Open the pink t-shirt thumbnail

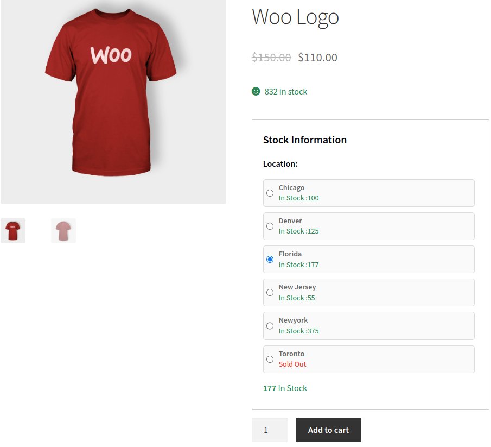[63, 231]
